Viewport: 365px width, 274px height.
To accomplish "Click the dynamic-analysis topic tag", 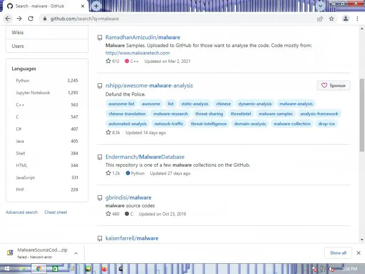I will click(255, 104).
